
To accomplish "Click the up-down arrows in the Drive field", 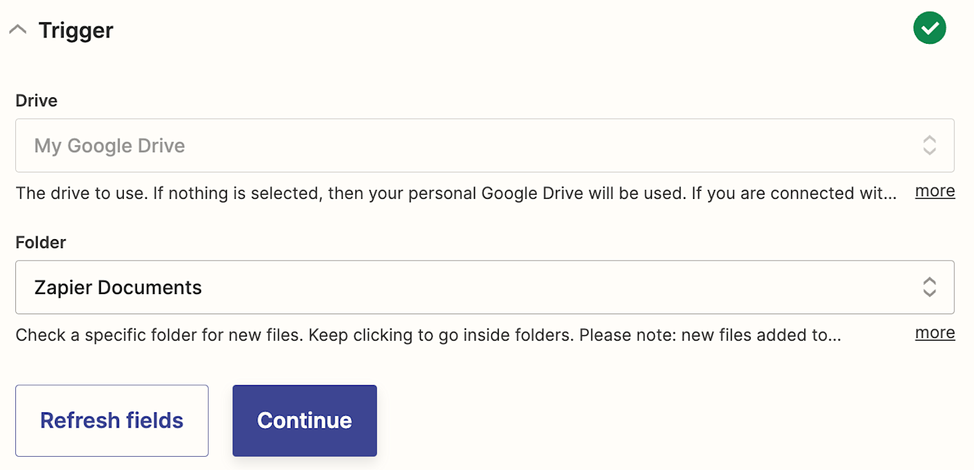I will 929,145.
